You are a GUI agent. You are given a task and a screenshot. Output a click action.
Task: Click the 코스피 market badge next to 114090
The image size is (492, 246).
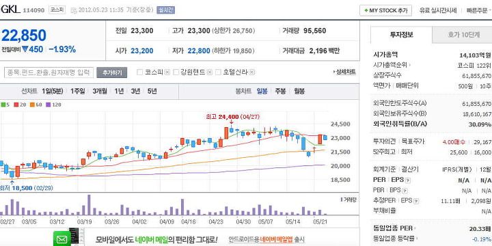(x=57, y=10)
